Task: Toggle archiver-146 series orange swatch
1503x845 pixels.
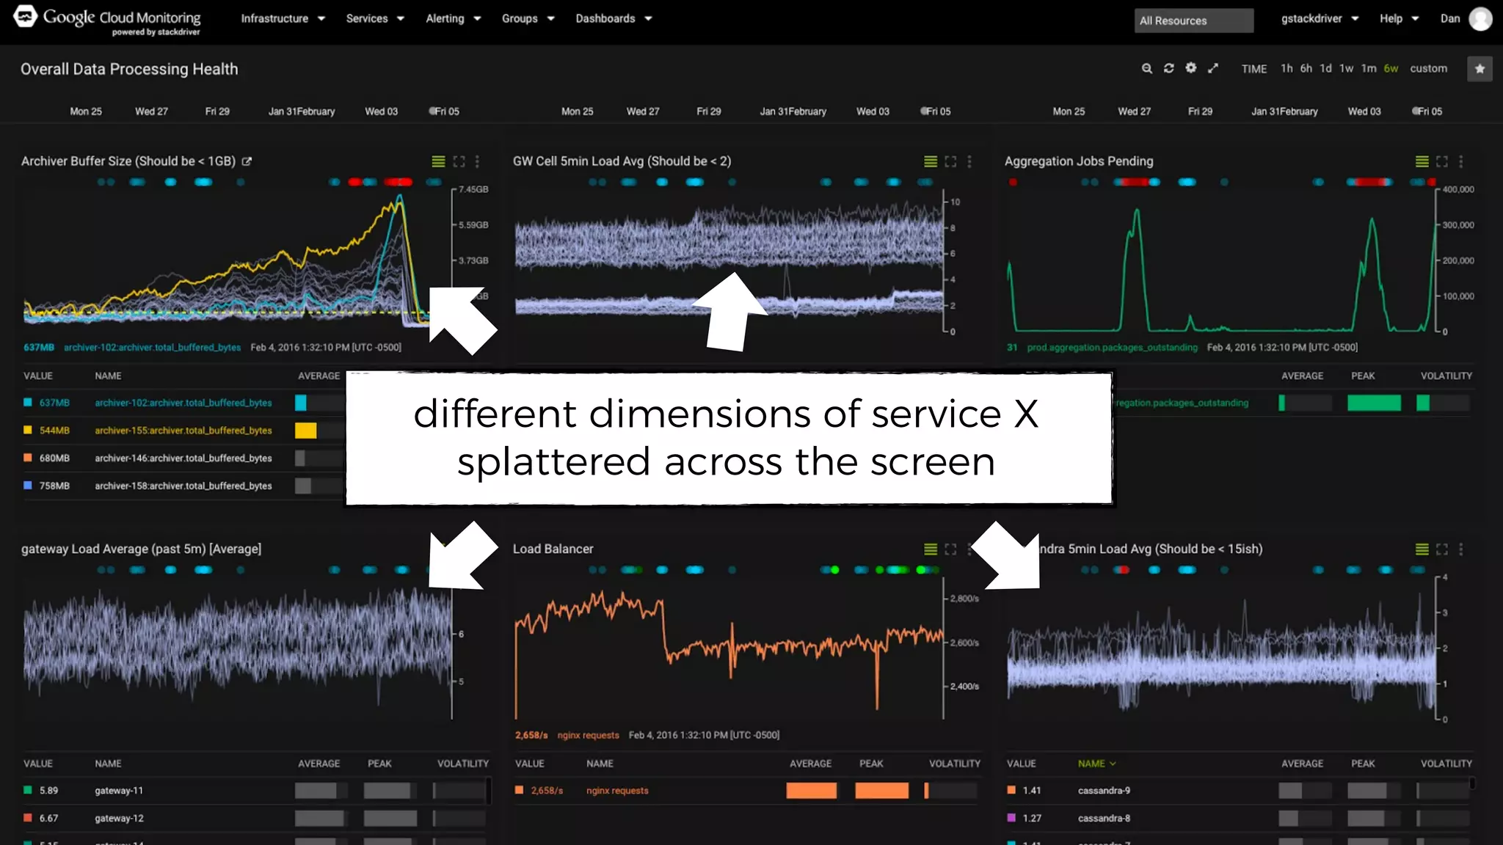Action: point(28,457)
